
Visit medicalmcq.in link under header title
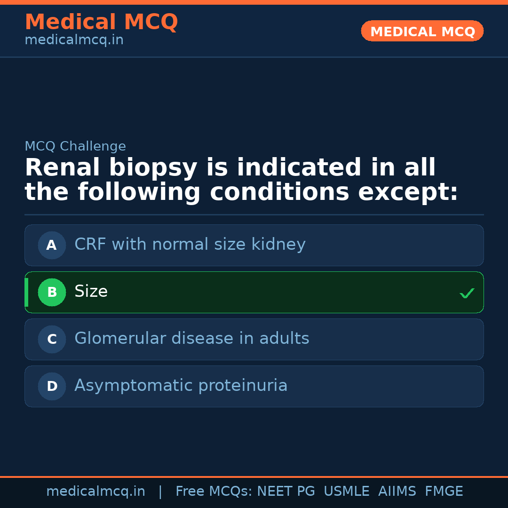(x=74, y=40)
